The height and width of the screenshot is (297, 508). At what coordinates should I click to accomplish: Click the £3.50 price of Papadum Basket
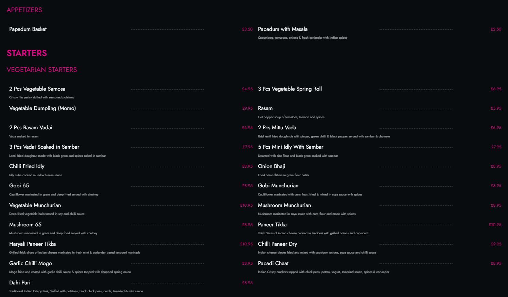[247, 29]
